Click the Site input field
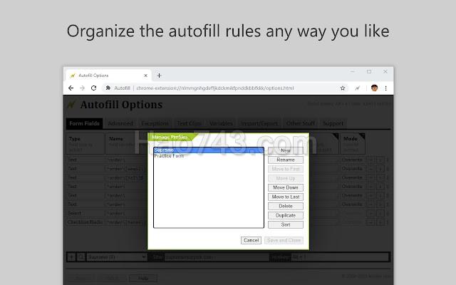 click(x=217, y=257)
